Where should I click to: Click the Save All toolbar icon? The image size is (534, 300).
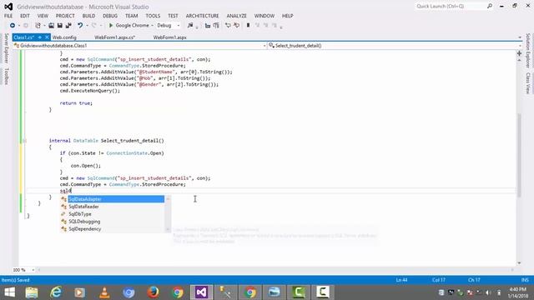[68, 26]
